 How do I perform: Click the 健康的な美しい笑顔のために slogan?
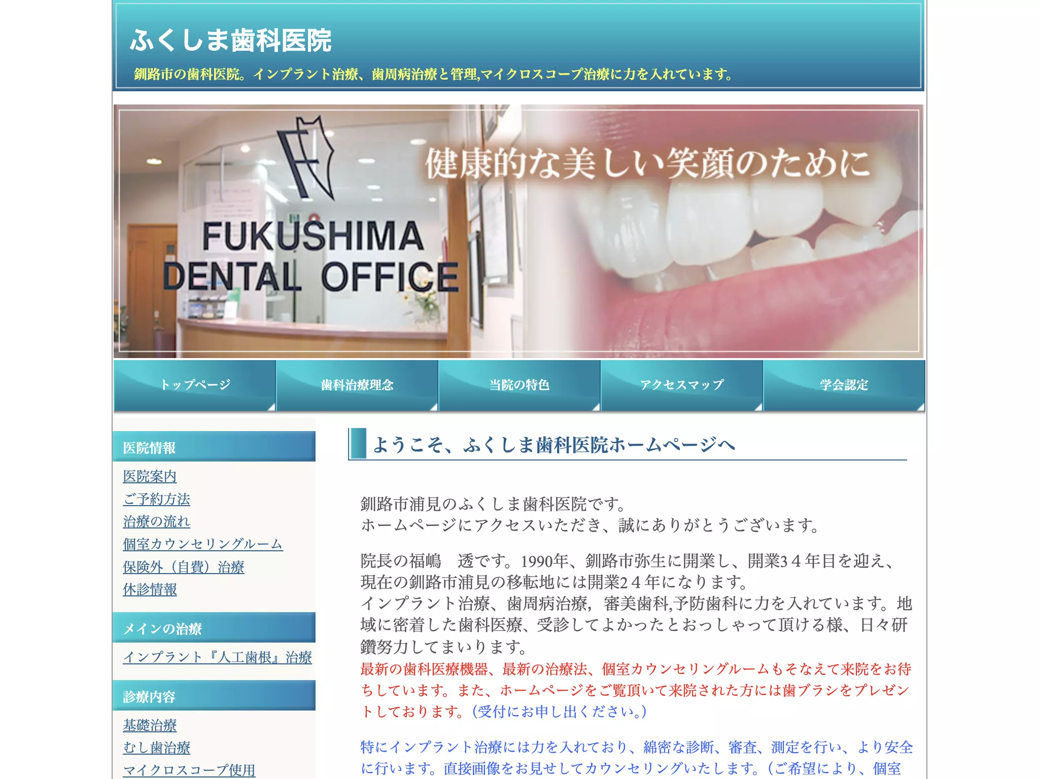(x=648, y=164)
